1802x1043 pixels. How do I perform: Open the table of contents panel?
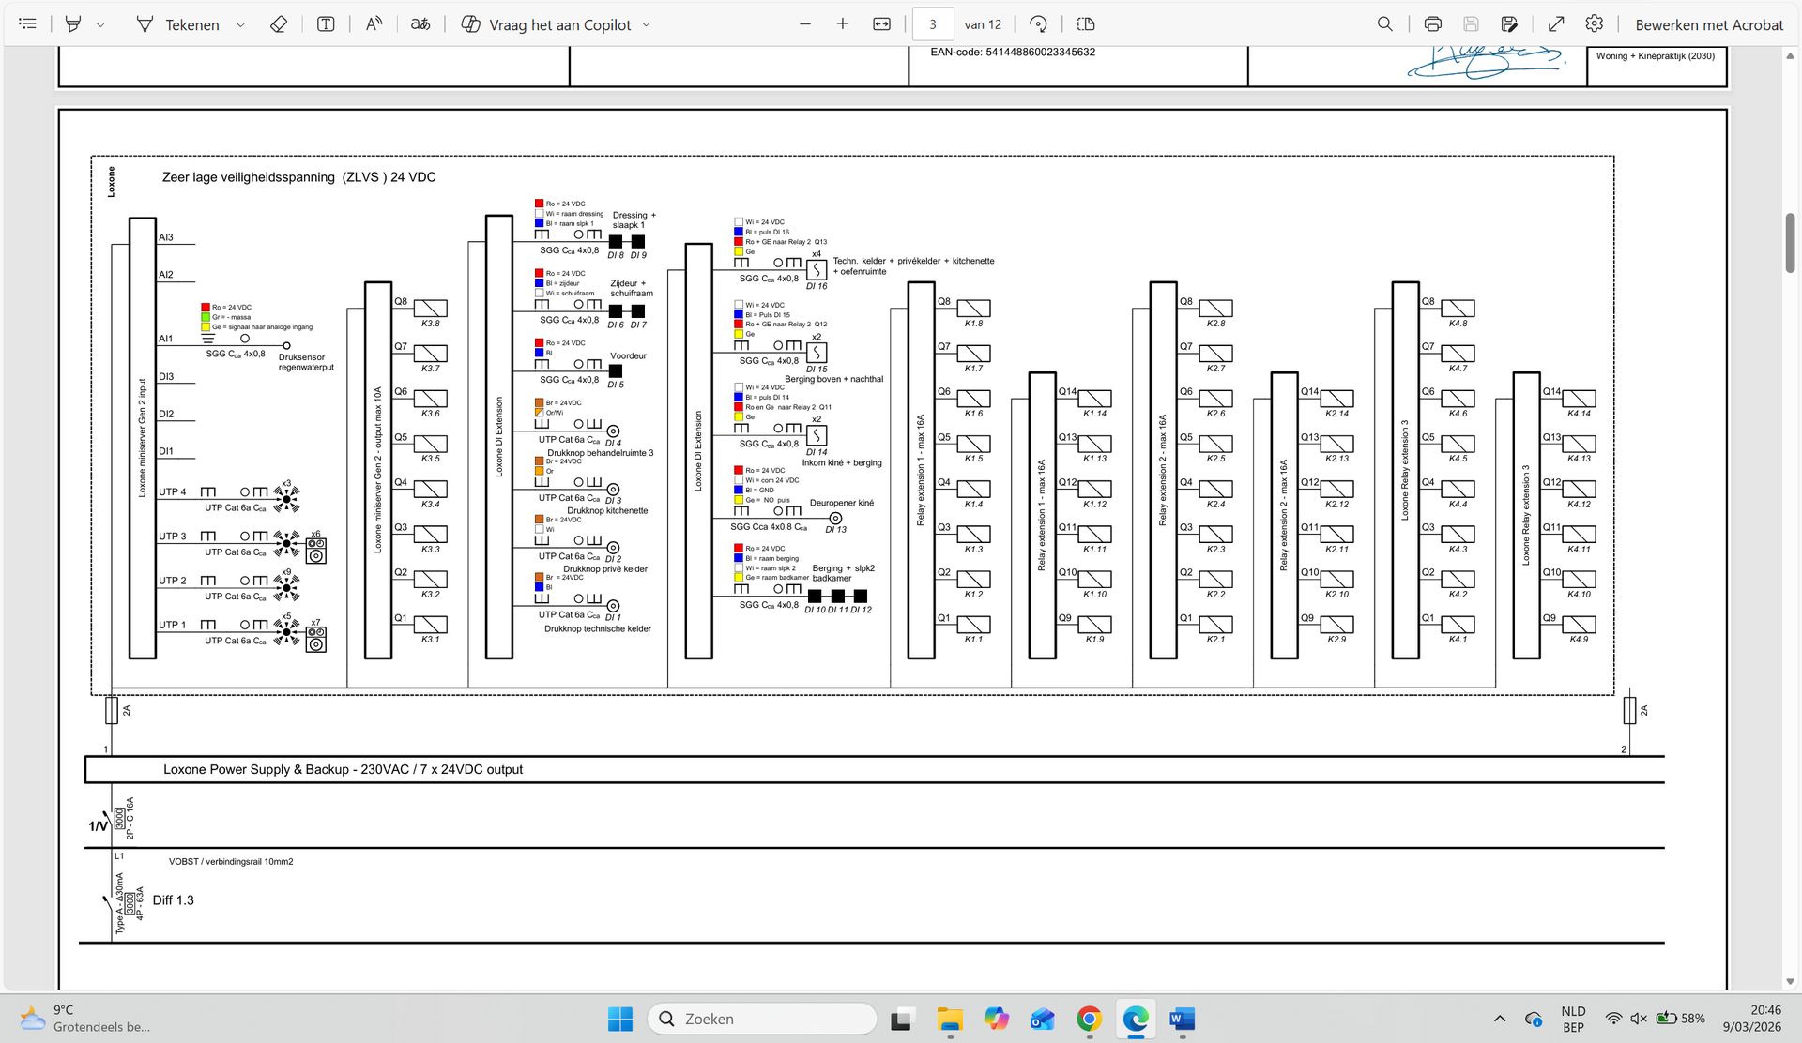point(27,24)
